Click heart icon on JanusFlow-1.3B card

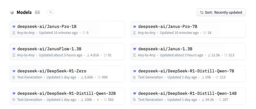[x=105, y=55]
